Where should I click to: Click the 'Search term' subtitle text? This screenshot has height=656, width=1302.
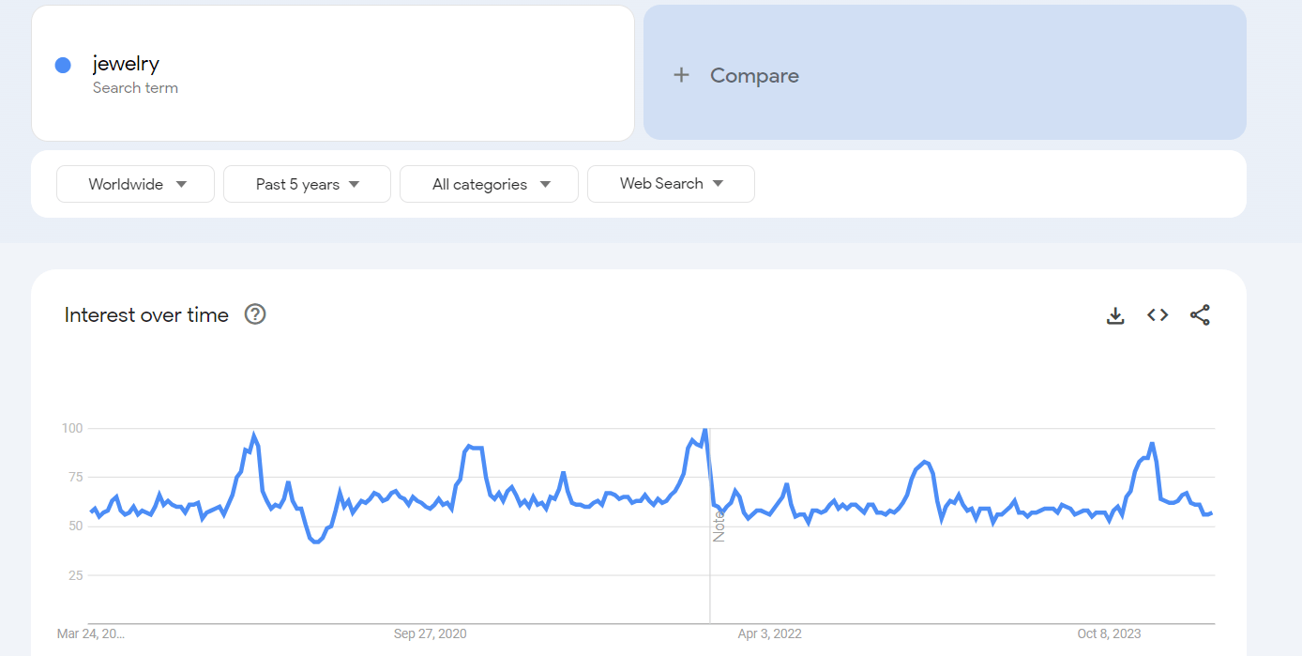[135, 88]
